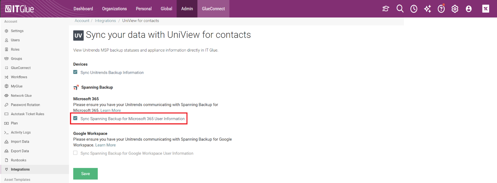Open Network Glue in the sidebar
Image resolution: width=497 pixels, height=183 pixels.
(x=21, y=96)
